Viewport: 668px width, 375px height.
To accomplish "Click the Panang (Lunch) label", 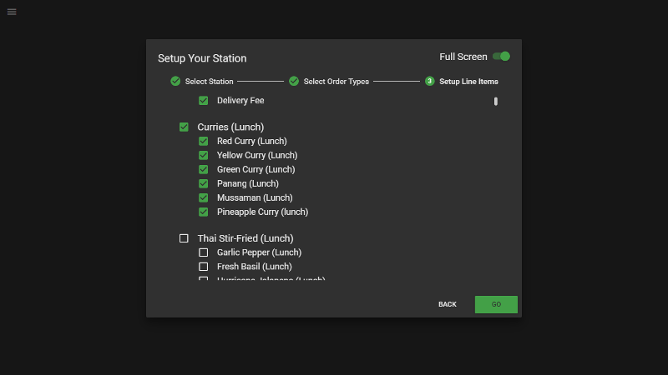I will click(247, 183).
